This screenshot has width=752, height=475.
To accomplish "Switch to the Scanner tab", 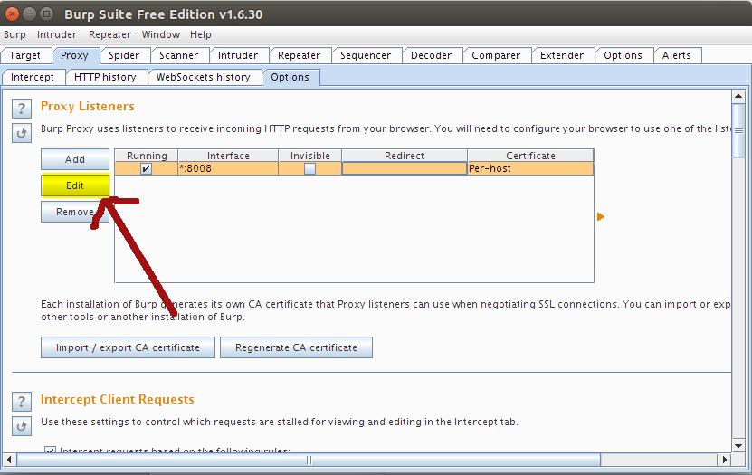I will point(179,55).
